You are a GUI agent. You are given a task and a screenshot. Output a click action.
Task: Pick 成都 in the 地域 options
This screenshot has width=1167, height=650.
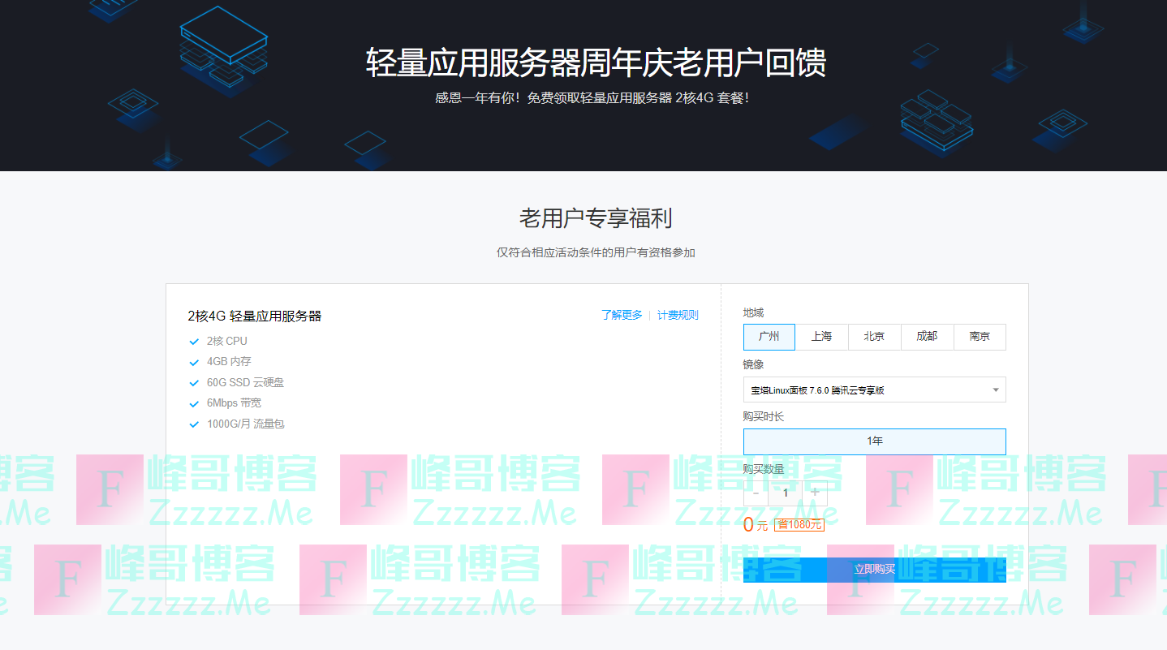tap(927, 337)
